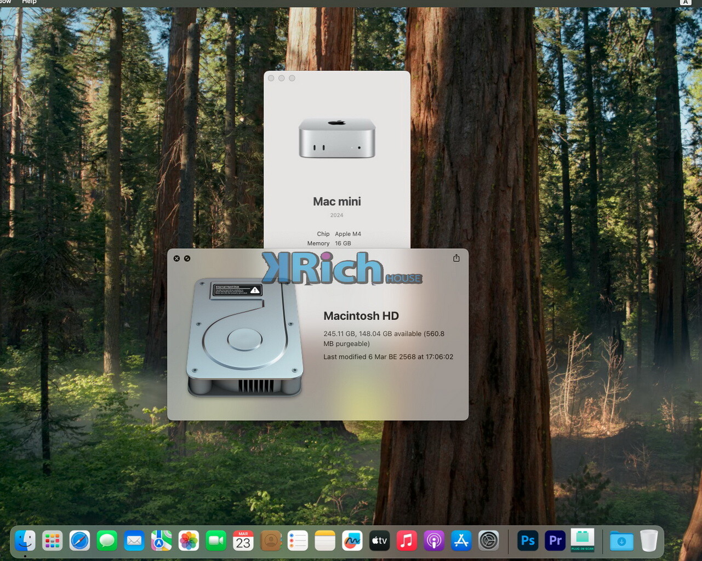Open Contacts app in the Dock
Image resolution: width=702 pixels, height=561 pixels.
271,541
